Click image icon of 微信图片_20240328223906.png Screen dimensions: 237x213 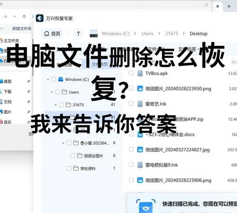[140, 180]
